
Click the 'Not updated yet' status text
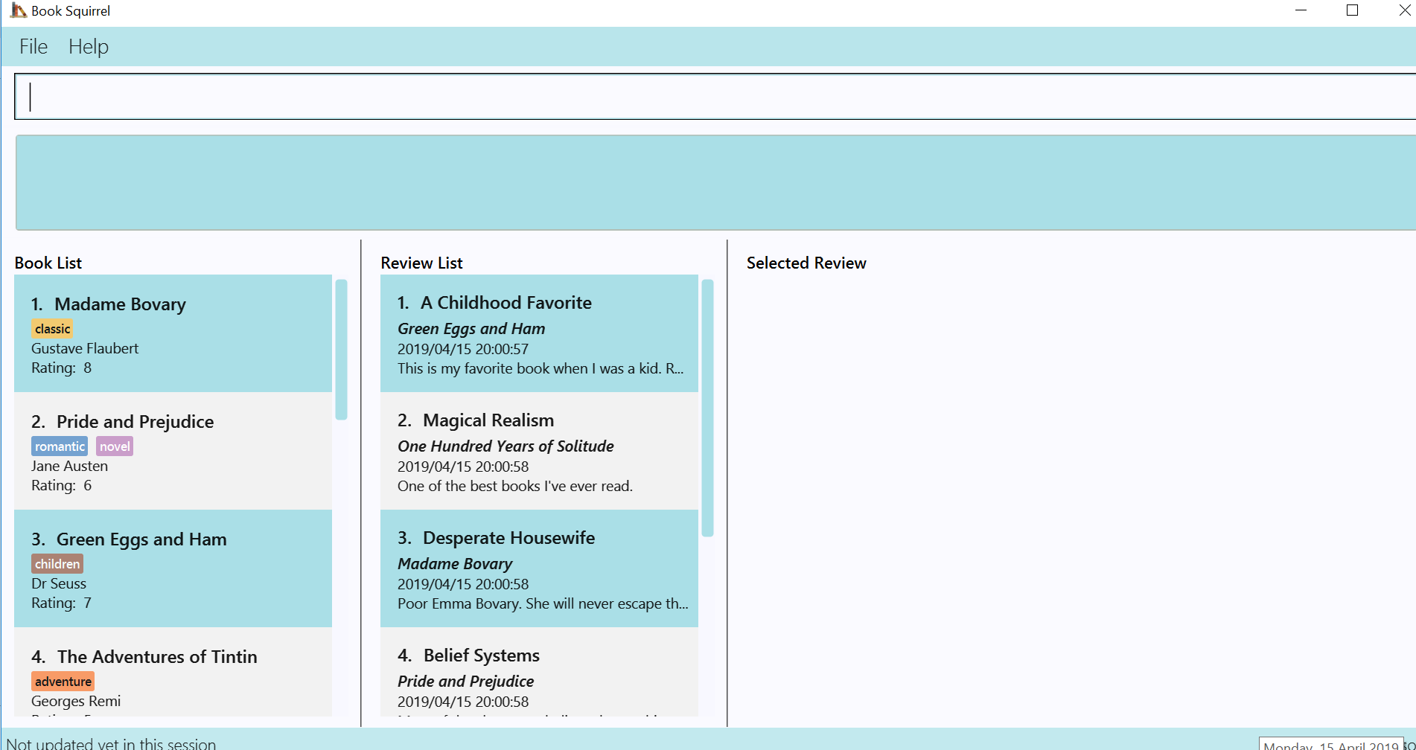111,743
